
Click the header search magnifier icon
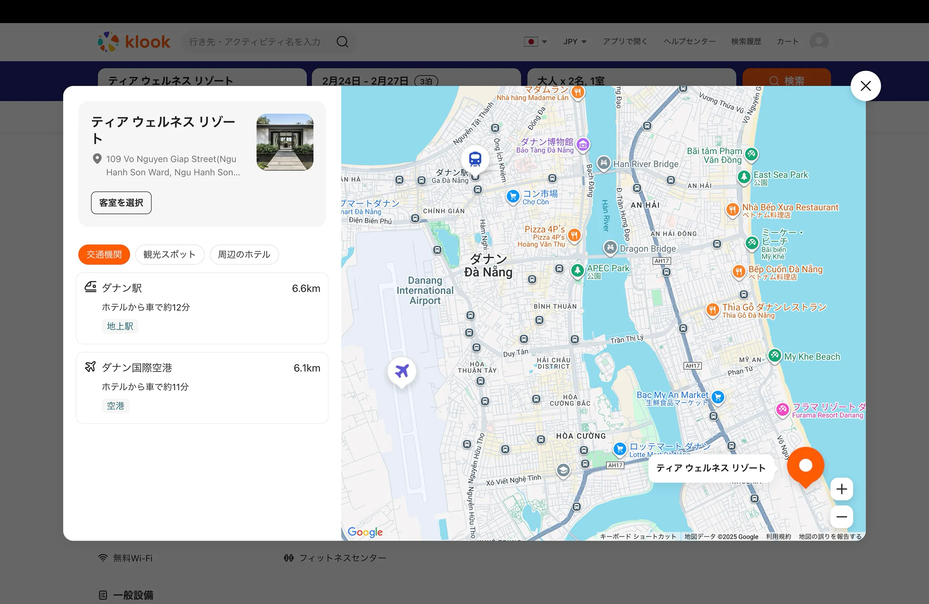pyautogui.click(x=342, y=42)
